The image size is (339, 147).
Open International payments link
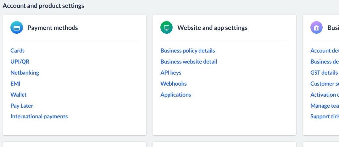click(x=39, y=117)
